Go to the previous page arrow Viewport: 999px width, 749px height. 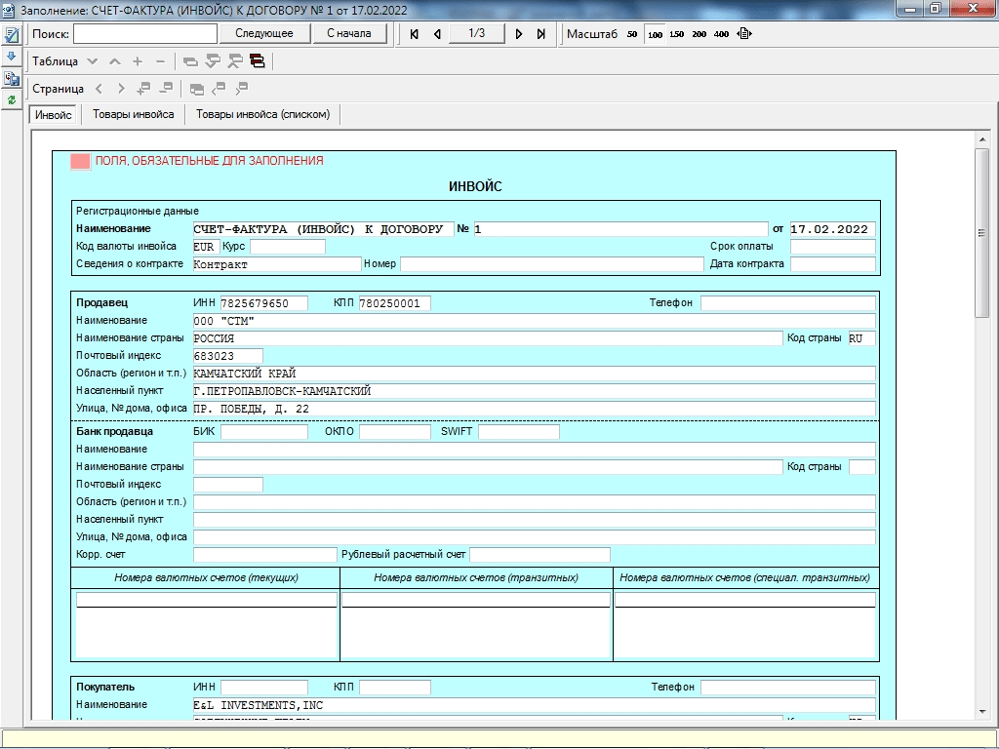[437, 34]
